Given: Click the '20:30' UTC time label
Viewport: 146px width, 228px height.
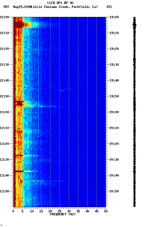Looking at the screenshot, I should pyautogui.click(x=114, y=160).
